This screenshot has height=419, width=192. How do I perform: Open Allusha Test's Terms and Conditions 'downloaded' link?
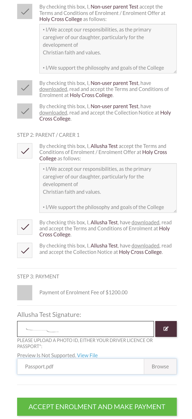(145, 223)
